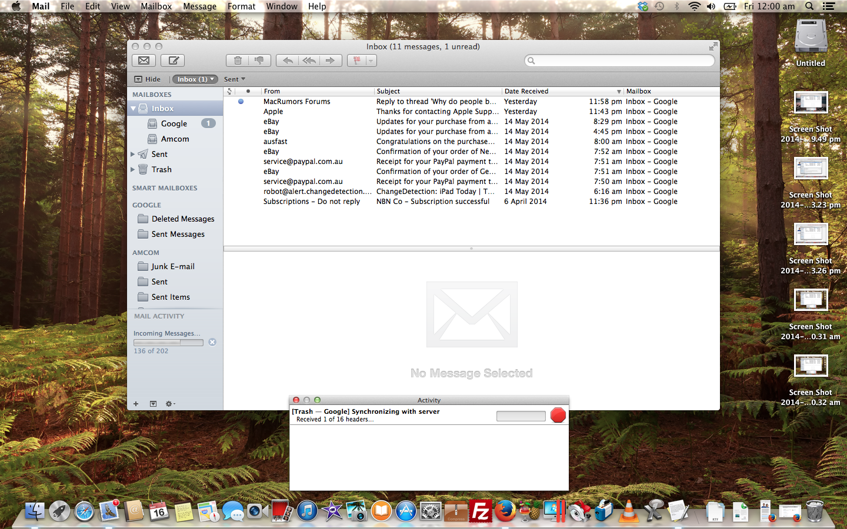Screen dimensions: 847x529
Task: Open Screen Shot 0.32 am desktop thumbnail
Action: (x=811, y=366)
